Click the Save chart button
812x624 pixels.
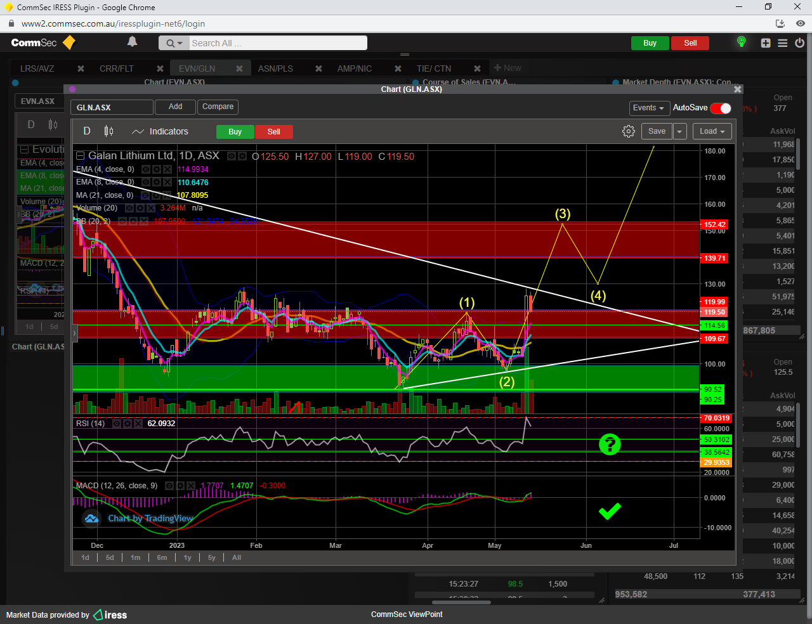click(657, 131)
